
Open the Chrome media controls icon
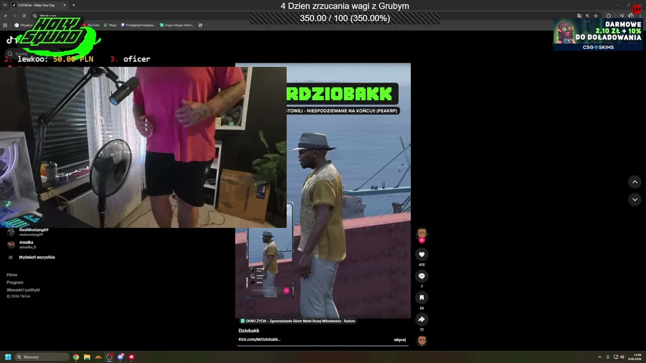point(622,16)
